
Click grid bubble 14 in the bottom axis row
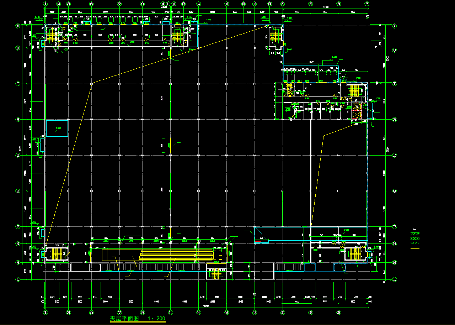click(198, 313)
